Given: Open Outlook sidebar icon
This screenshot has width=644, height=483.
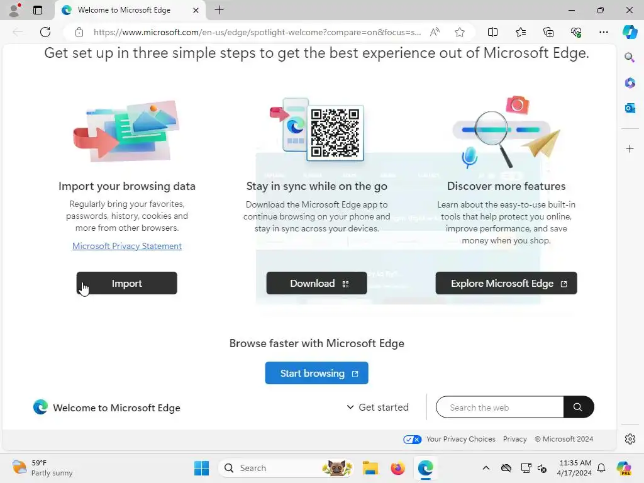Looking at the screenshot, I should pyautogui.click(x=630, y=108).
